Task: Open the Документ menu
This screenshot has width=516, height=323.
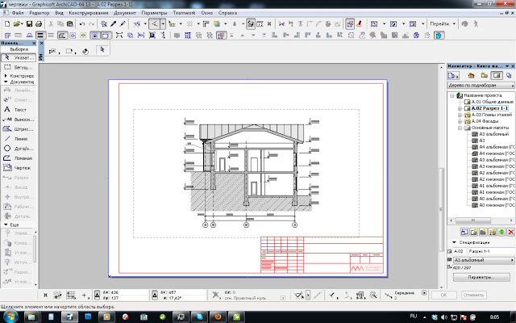Action: pos(125,13)
